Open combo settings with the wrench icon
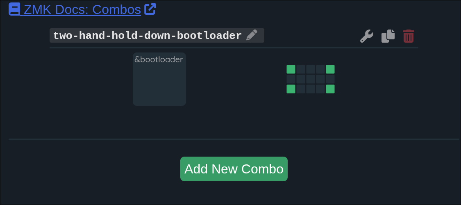 click(x=367, y=36)
